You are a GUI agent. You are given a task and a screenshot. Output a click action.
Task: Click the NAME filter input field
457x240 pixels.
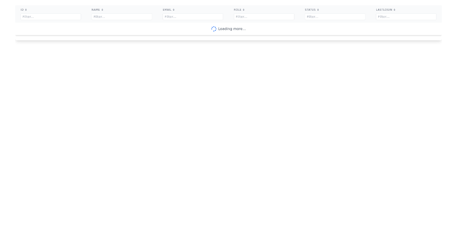122,16
